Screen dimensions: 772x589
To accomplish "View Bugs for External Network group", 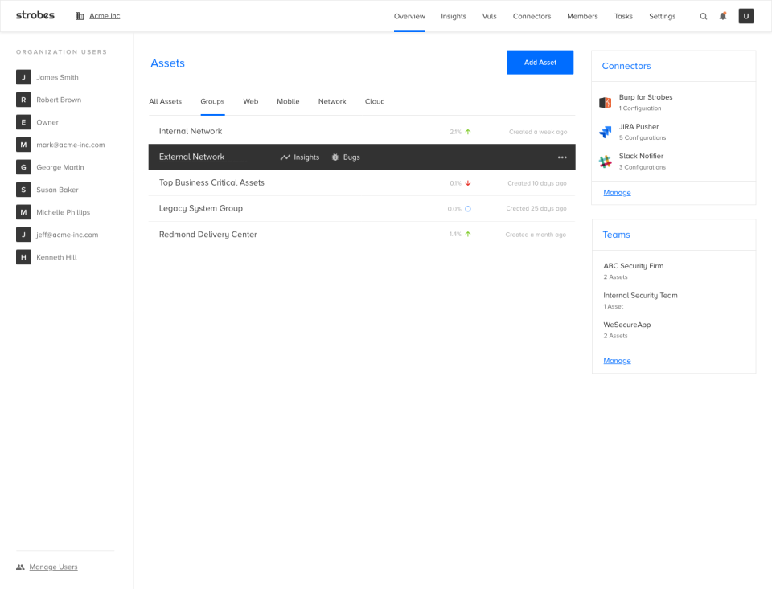I will click(x=346, y=157).
